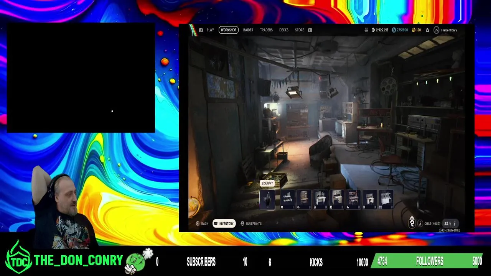Open TheDonConry profile name
491x276 pixels.
click(449, 30)
